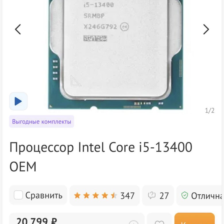Image resolution: width=224 pixels, height=224 pixels.
Task: Click the "Сравнить" label text
Action: click(x=44, y=195)
